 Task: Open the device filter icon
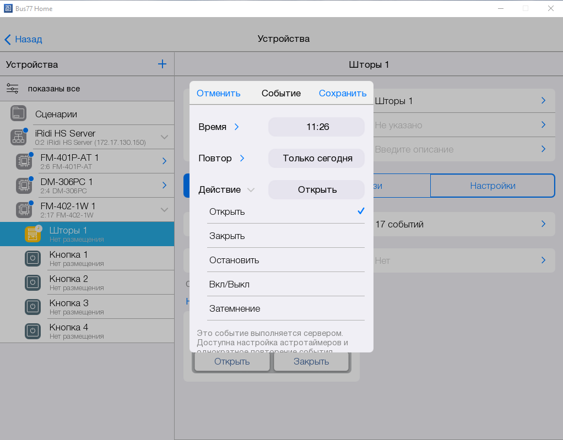(x=12, y=89)
